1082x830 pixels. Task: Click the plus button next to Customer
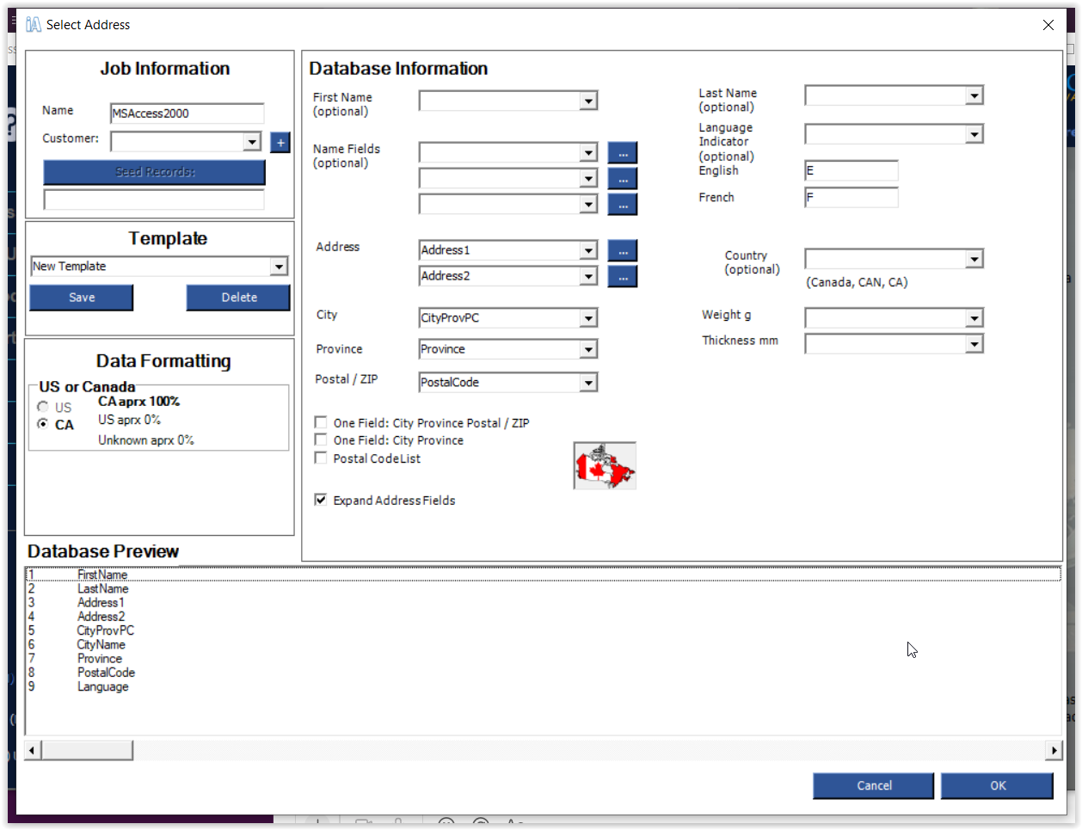[x=280, y=143]
